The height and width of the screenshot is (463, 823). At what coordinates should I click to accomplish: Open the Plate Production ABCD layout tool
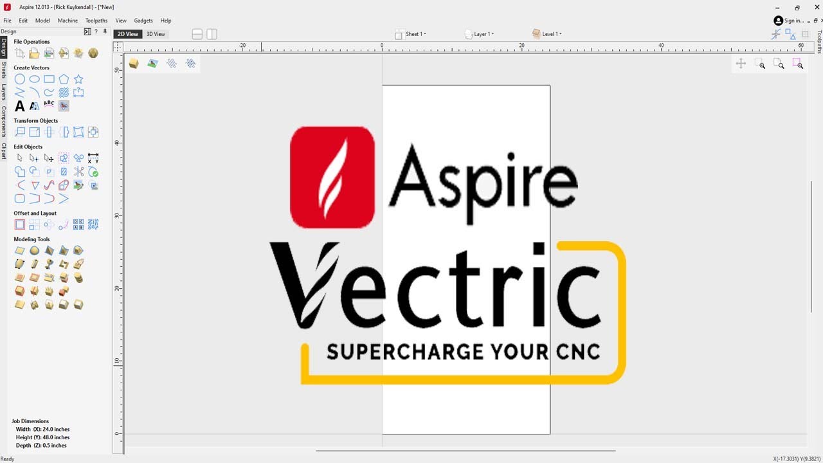(78, 225)
